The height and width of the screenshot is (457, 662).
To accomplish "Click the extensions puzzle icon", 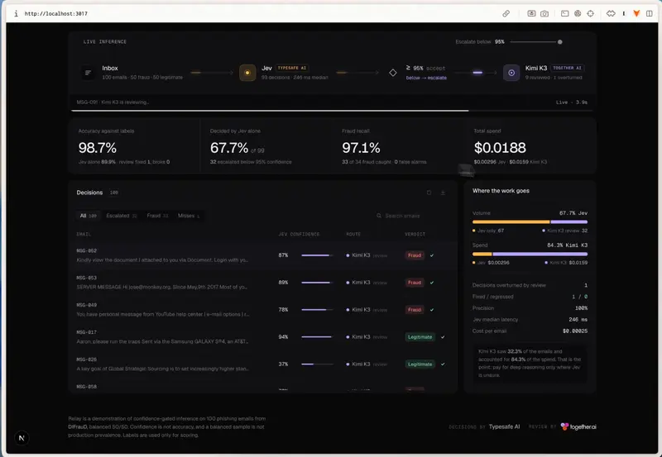I will [611, 13].
